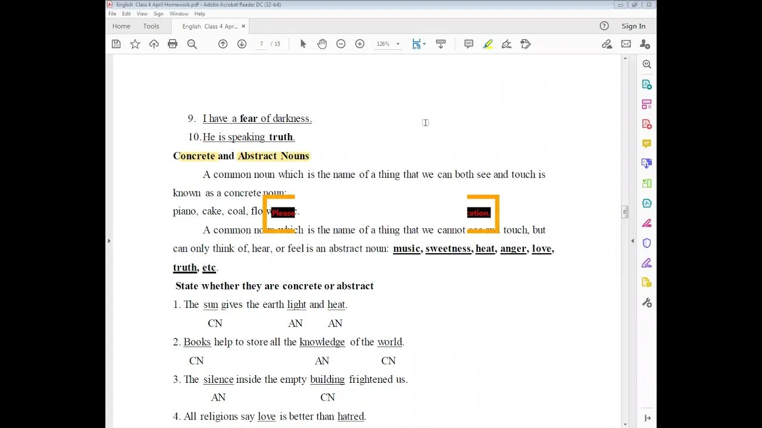This screenshot has width=762, height=428.
Task: Expand tools pane labels at bottom right
Action: pos(647,418)
